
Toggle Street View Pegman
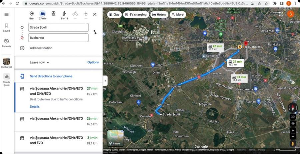click(x=293, y=144)
